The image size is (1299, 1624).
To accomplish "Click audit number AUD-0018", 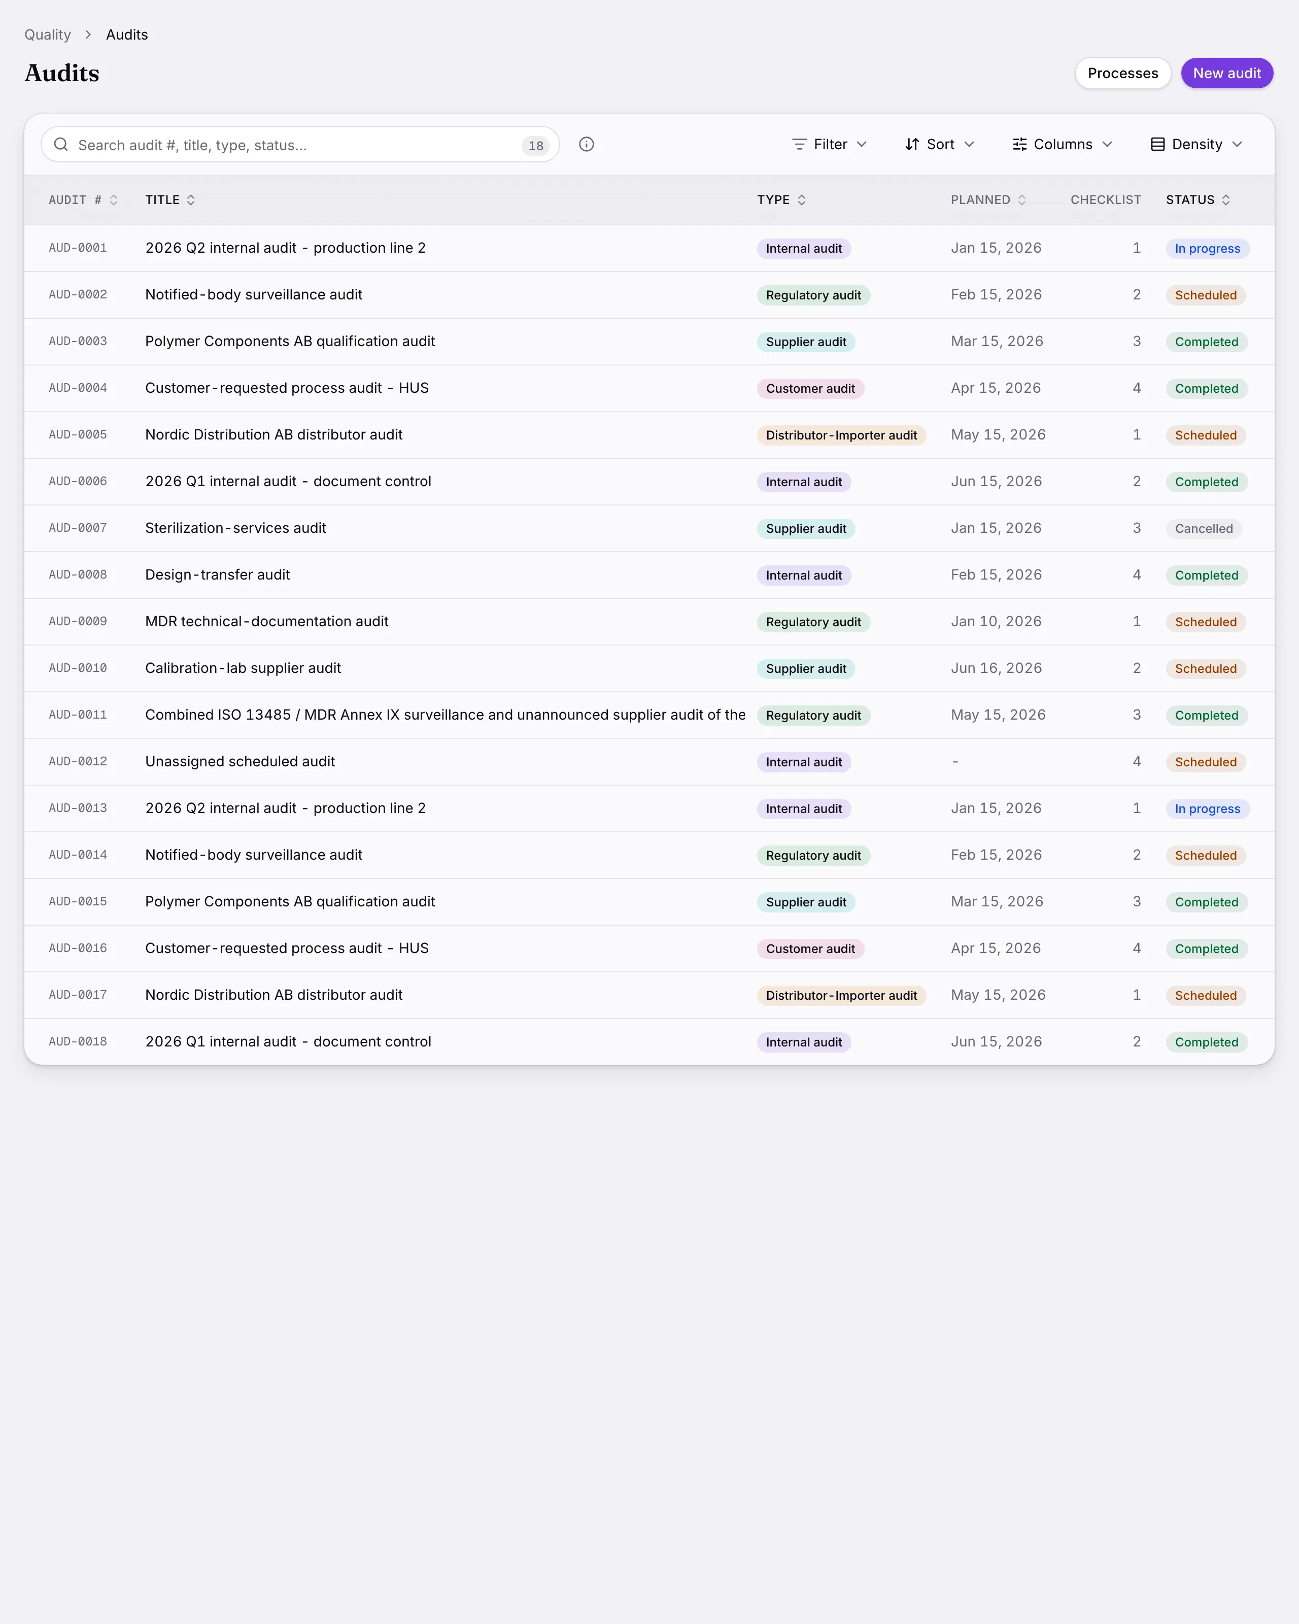I will click(x=78, y=1042).
